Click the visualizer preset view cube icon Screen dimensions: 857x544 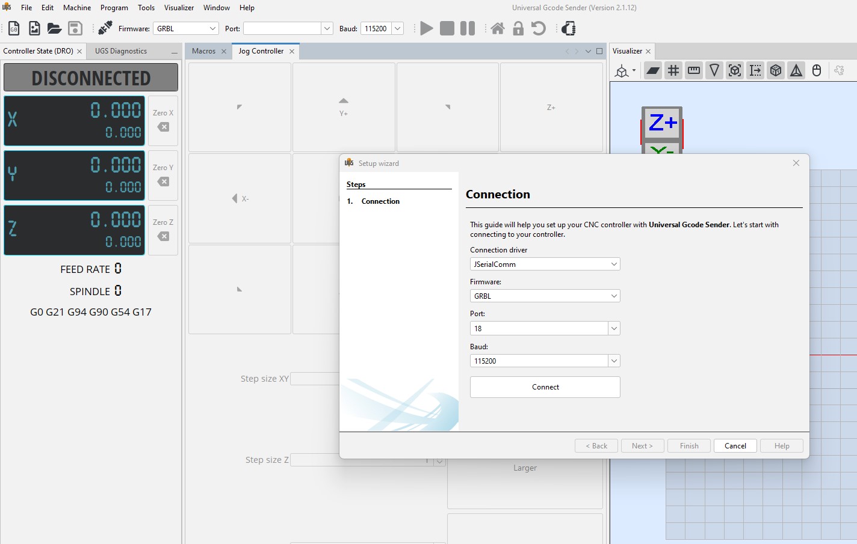[x=622, y=71]
